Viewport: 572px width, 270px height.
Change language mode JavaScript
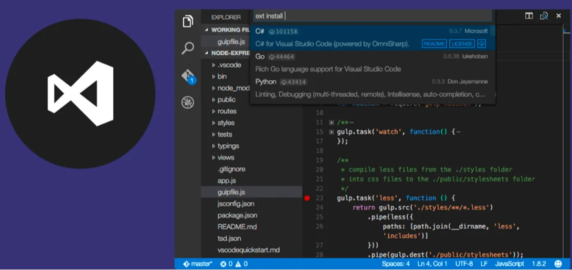coord(509,264)
